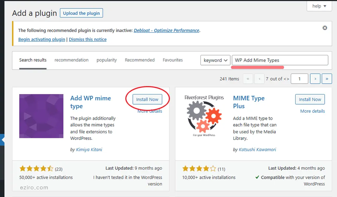View More details for MIME Type Plus
The height and width of the screenshot is (197, 337).
312,111
